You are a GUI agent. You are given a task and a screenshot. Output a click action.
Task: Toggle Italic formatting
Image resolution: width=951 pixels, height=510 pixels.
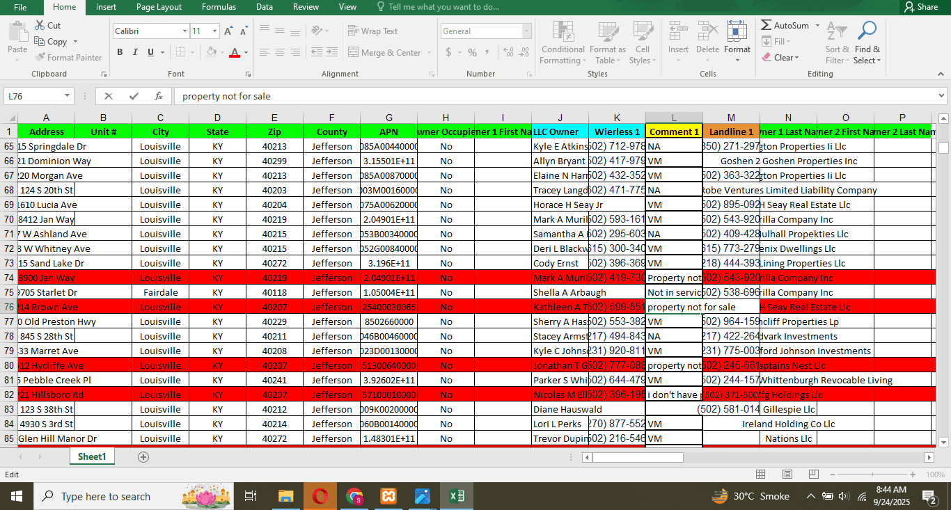[135, 52]
